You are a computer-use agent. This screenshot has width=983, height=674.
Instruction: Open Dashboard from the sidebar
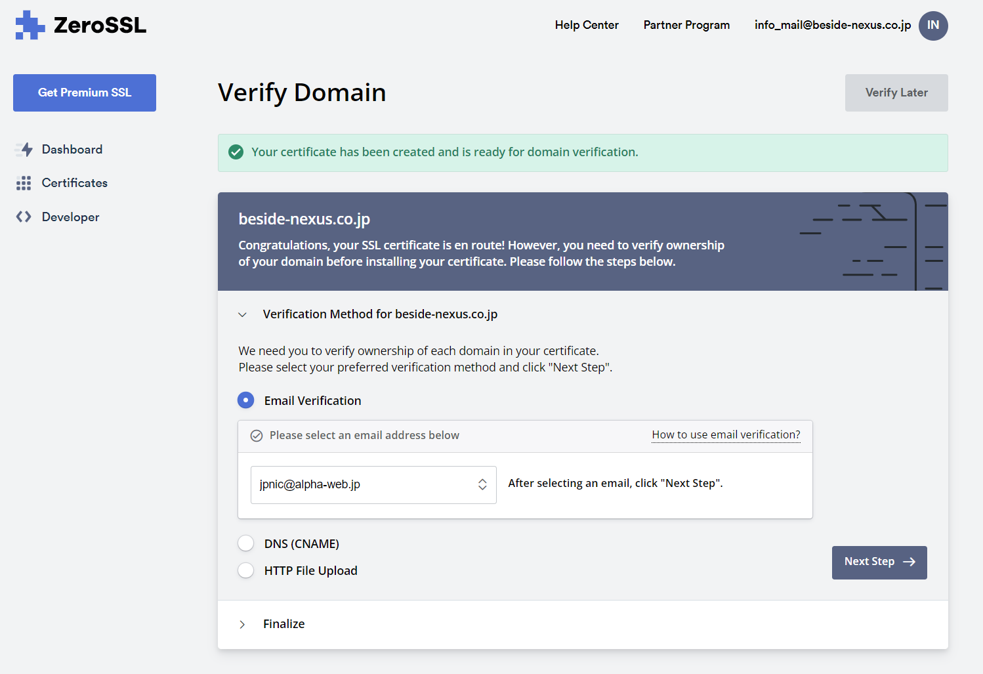72,150
